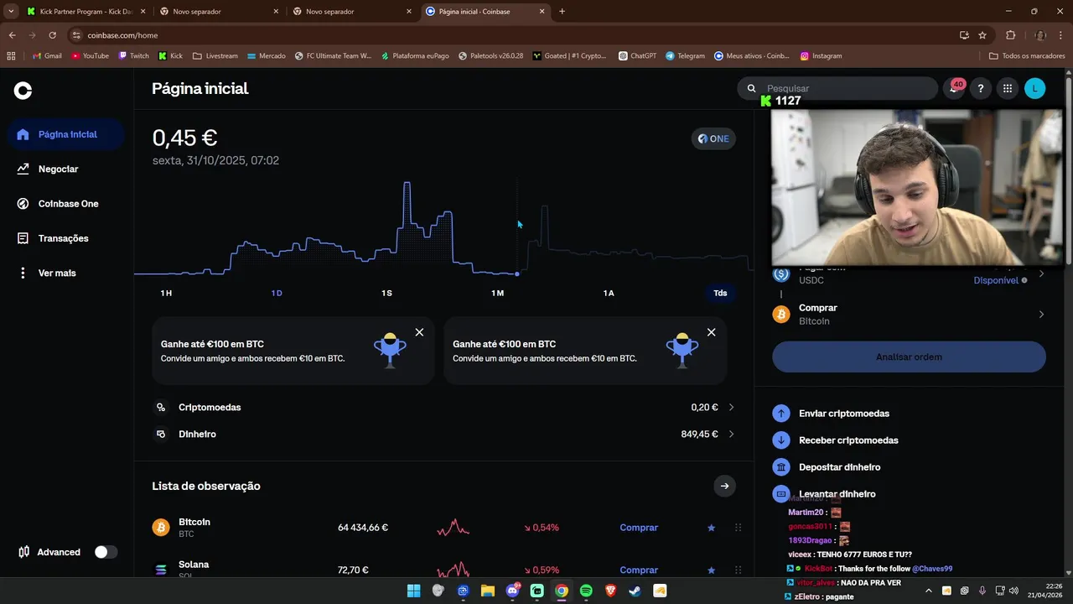Image resolution: width=1073 pixels, height=604 pixels.
Task: Open the tab search dropdown arrow
Action: 11,12
